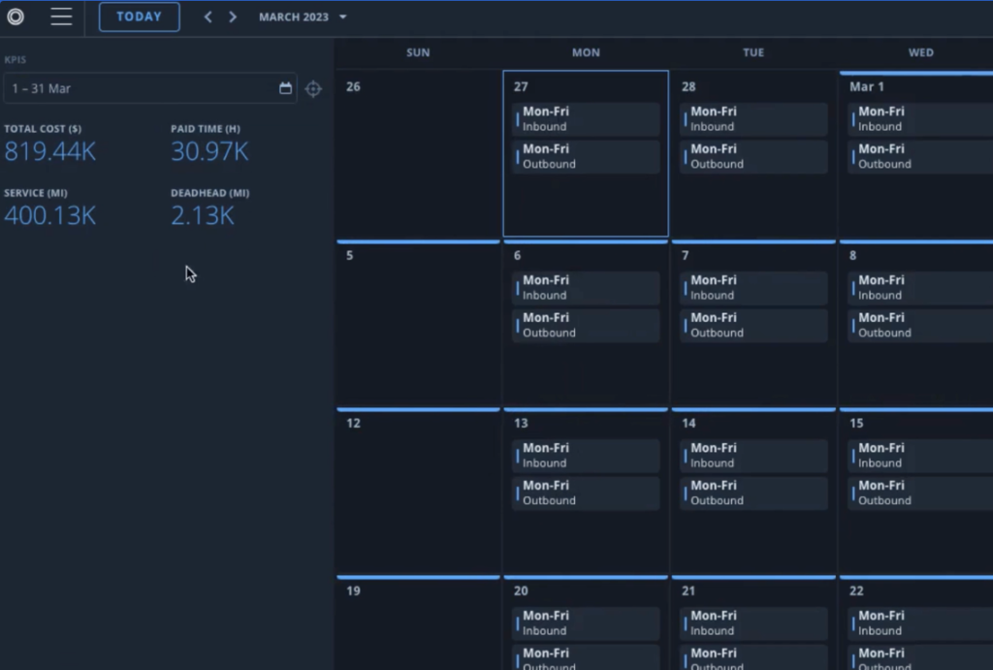The image size is (993, 670).
Task: Select Mon-Fri Inbound on Monday 6
Action: (x=586, y=288)
